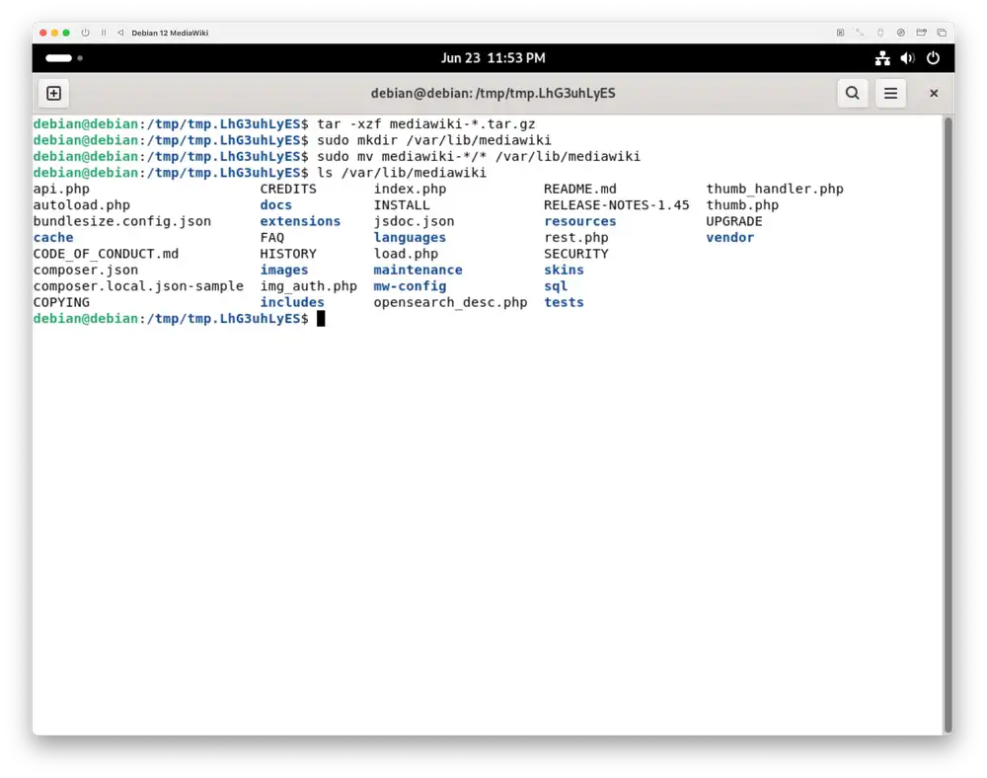This screenshot has height=778, width=987.
Task: Click the macOS green zoom window button
Action: point(66,33)
